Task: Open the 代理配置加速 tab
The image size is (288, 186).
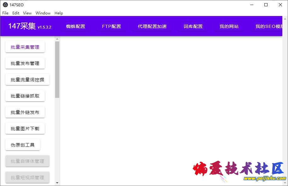Action: click(152, 26)
